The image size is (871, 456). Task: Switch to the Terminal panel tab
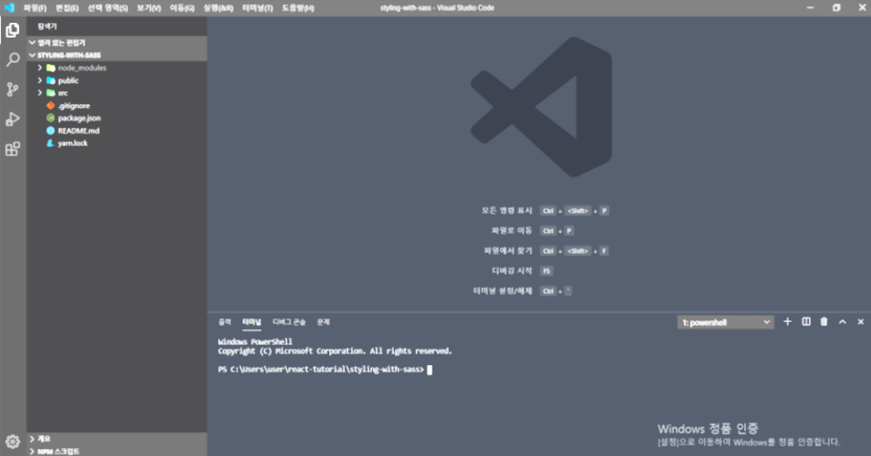(251, 322)
